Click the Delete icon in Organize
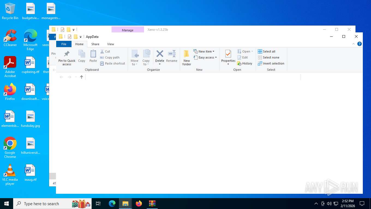The height and width of the screenshot is (209, 371). tap(160, 54)
